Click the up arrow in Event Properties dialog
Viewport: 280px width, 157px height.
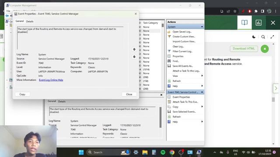point(134,49)
